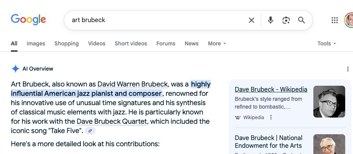
Task: Switch to the Images tab
Action: [x=36, y=43]
